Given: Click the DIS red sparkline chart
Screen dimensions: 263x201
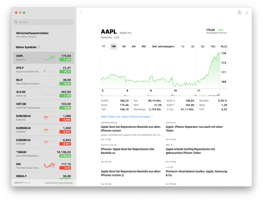Looking at the screenshot, I should (x=49, y=165).
